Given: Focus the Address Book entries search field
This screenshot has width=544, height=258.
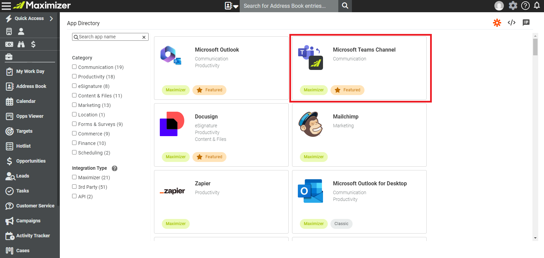Looking at the screenshot, I should pos(289,6).
